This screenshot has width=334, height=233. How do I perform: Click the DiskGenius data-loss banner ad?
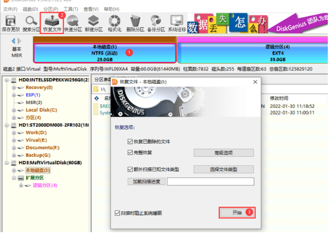[x=257, y=23]
